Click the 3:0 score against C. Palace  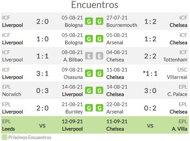click(150, 91)
